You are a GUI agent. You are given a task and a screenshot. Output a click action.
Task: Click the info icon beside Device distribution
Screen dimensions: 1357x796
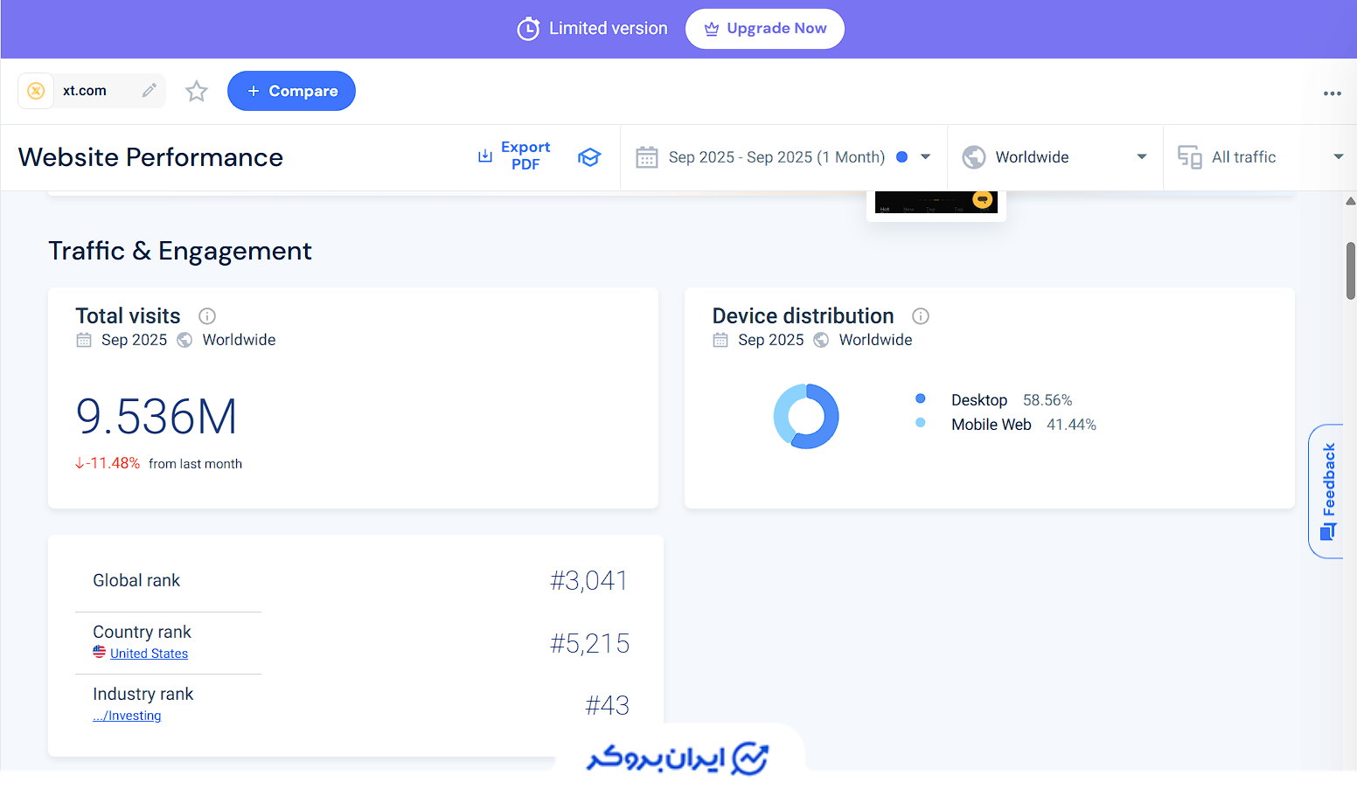(921, 316)
